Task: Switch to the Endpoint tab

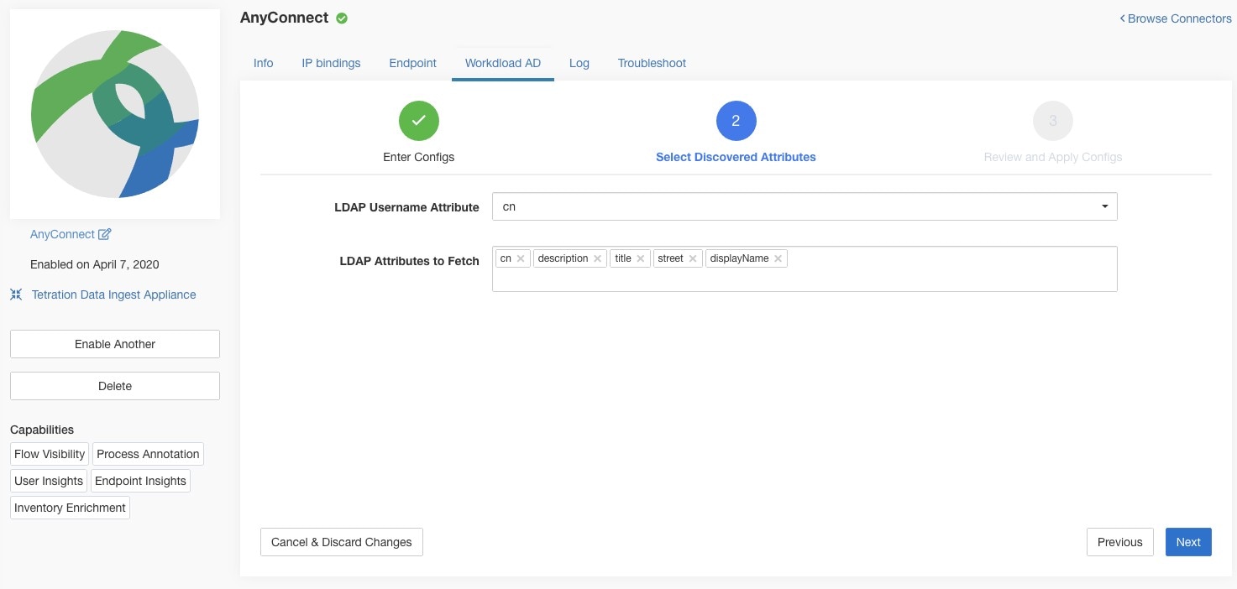Action: [x=413, y=63]
